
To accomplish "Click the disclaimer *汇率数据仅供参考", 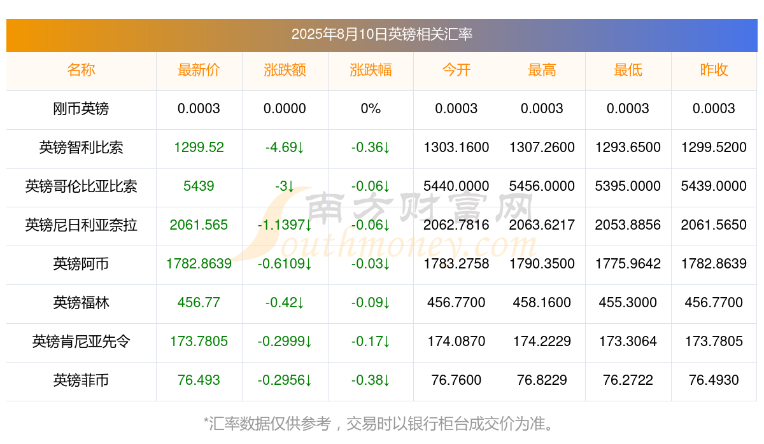I will click(267, 424).
